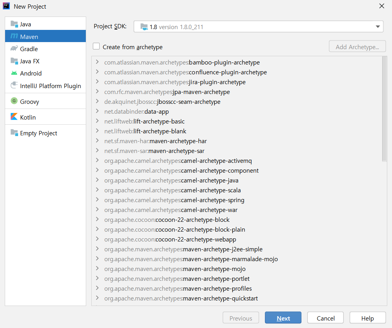
Task: Click the Next button
Action: (x=283, y=318)
